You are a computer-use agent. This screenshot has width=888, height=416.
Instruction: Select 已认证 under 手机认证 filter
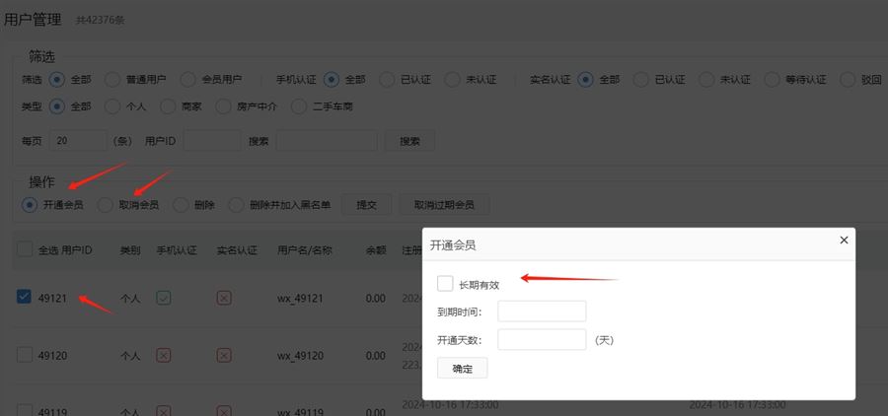point(385,80)
